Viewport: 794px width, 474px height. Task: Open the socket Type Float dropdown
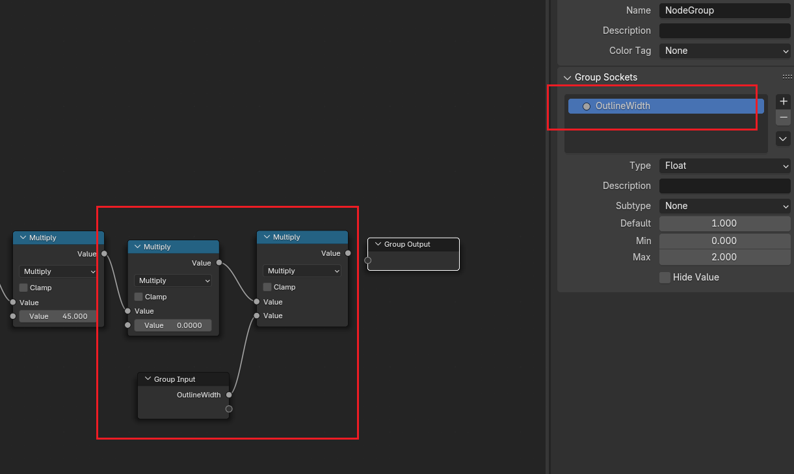(724, 166)
